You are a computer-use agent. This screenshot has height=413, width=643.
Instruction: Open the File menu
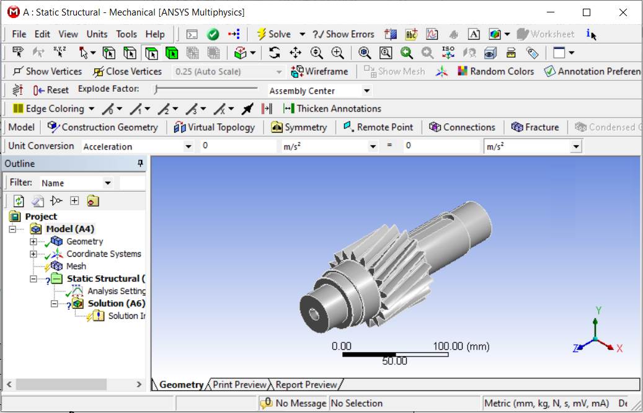(x=19, y=35)
